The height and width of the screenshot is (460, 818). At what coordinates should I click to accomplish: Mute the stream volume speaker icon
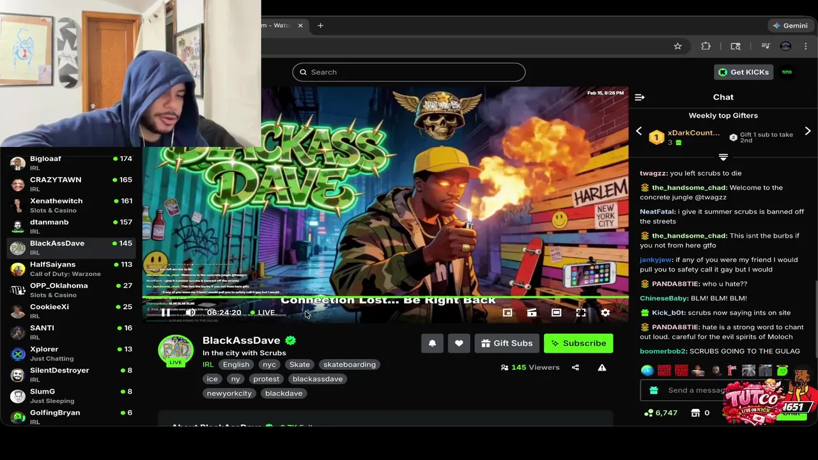190,312
